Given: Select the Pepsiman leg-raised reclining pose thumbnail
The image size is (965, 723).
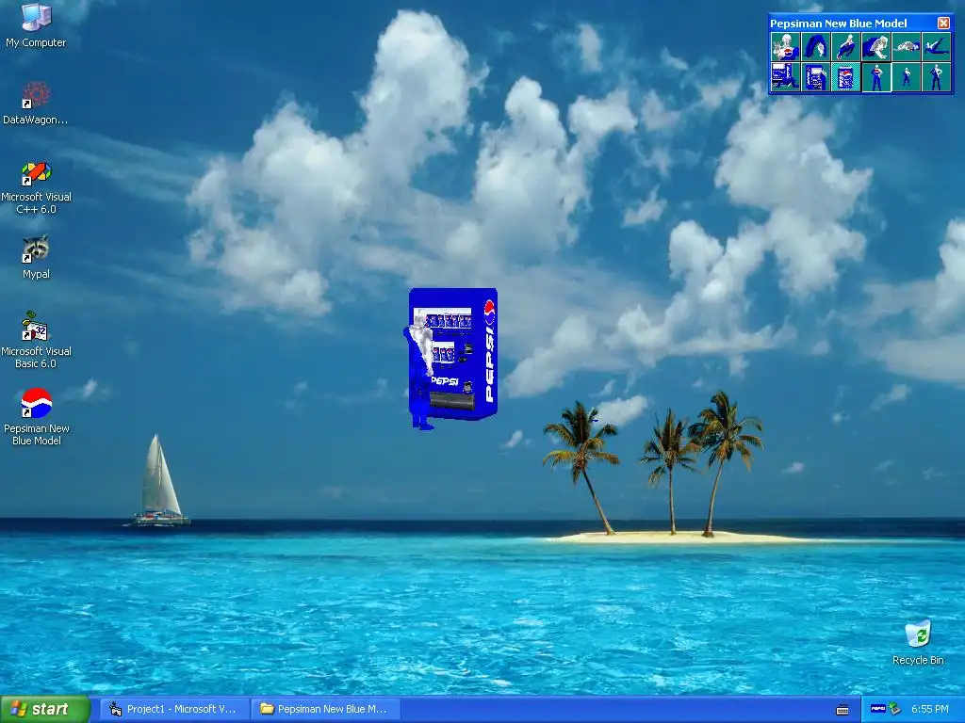Looking at the screenshot, I should [x=936, y=47].
